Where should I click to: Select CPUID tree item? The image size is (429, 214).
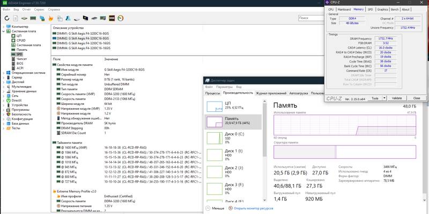tap(21, 41)
